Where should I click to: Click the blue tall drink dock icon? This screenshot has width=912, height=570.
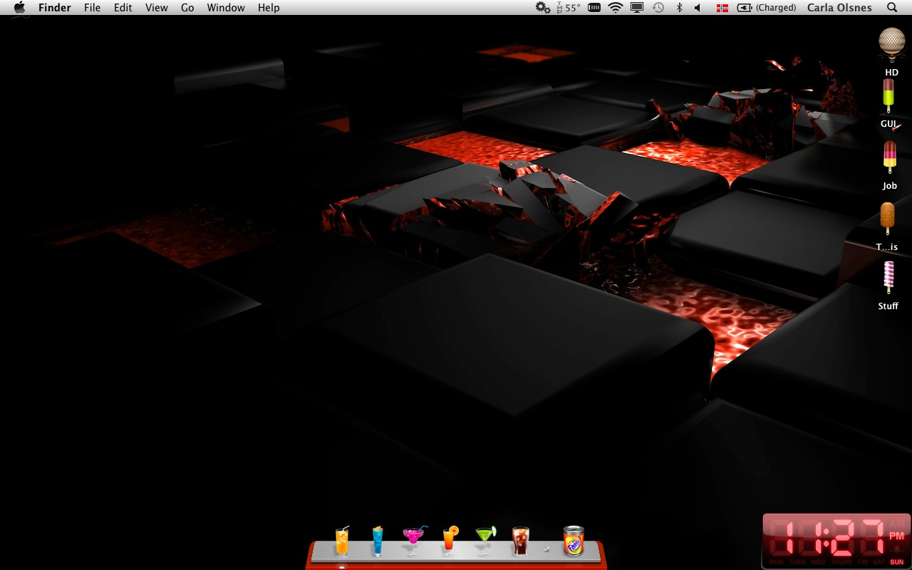[378, 541]
